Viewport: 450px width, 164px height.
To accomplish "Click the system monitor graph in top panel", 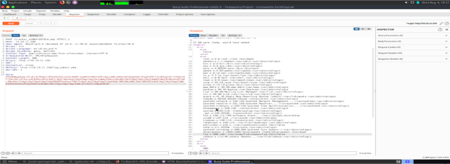I will pos(122,3).
